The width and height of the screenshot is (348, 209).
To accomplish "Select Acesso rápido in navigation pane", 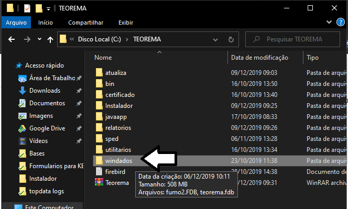I will (45, 65).
